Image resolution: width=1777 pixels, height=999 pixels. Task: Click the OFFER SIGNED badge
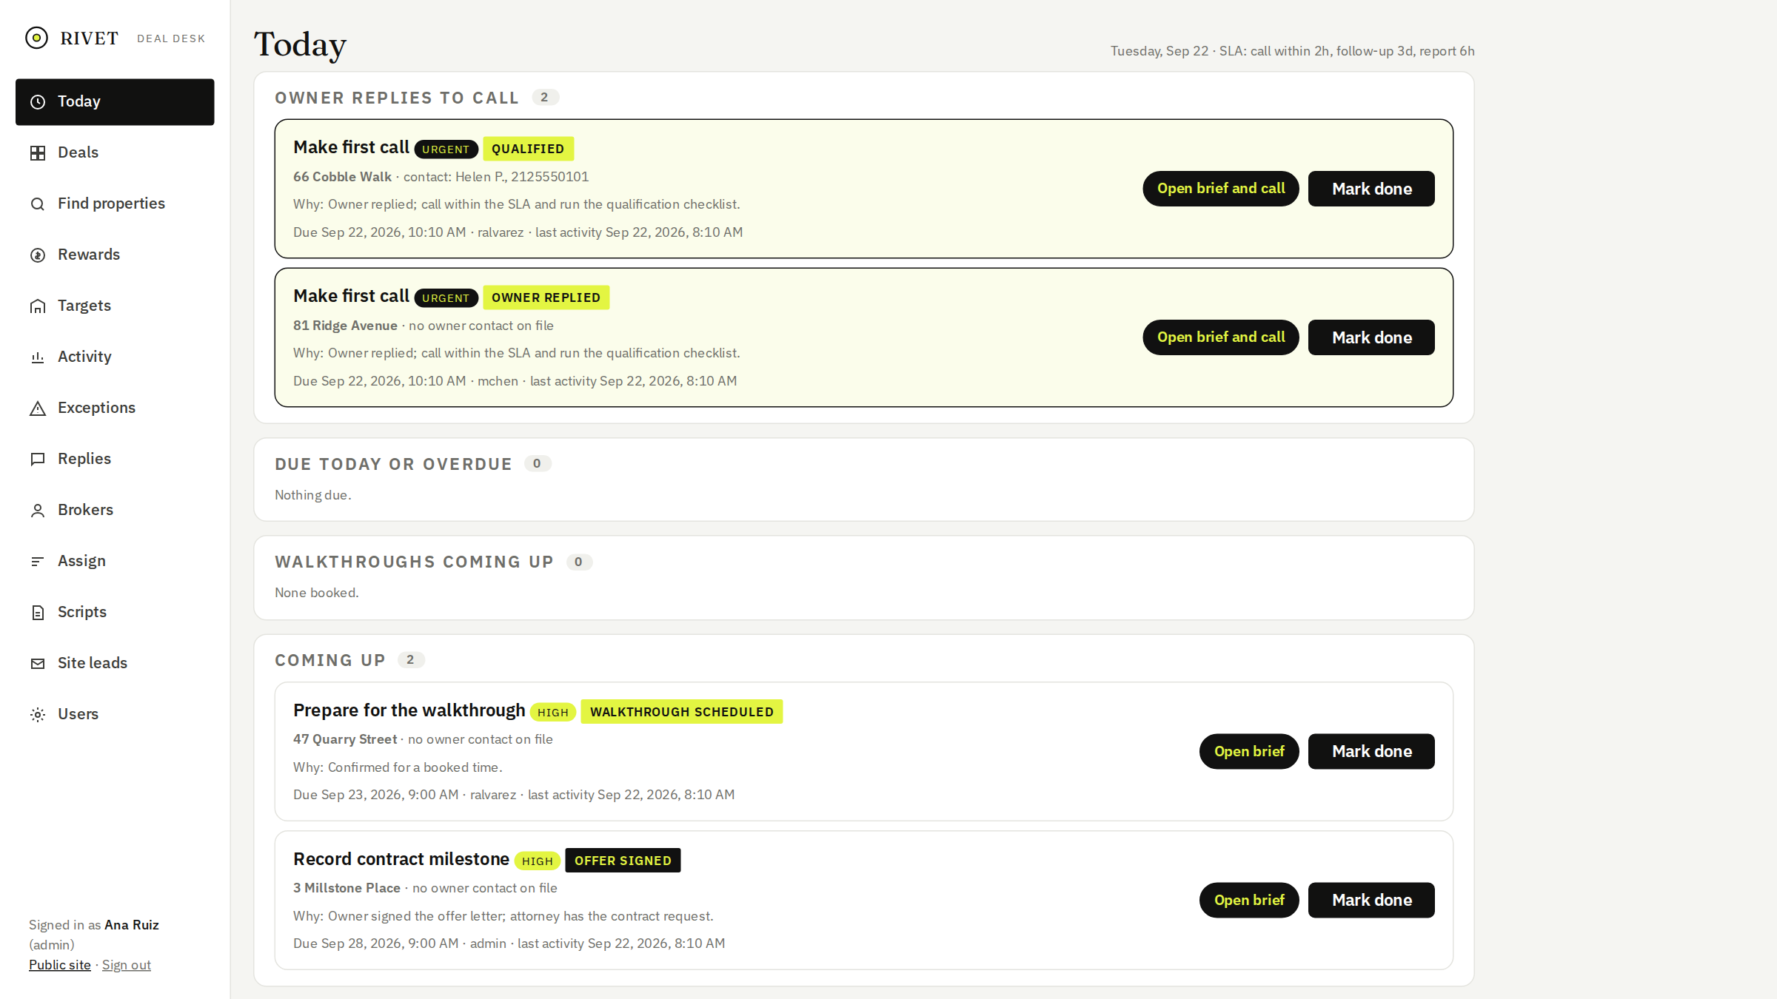(623, 861)
